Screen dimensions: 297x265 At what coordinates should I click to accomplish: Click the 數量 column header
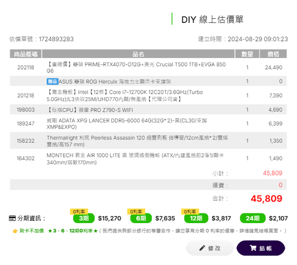coord(247,54)
